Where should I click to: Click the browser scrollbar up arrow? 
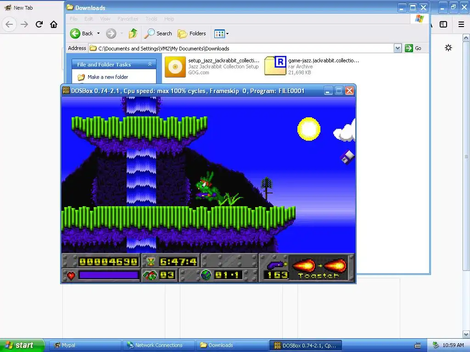click(x=466, y=38)
